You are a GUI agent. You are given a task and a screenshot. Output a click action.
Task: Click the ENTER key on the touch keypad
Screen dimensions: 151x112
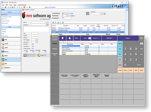coord(139,65)
